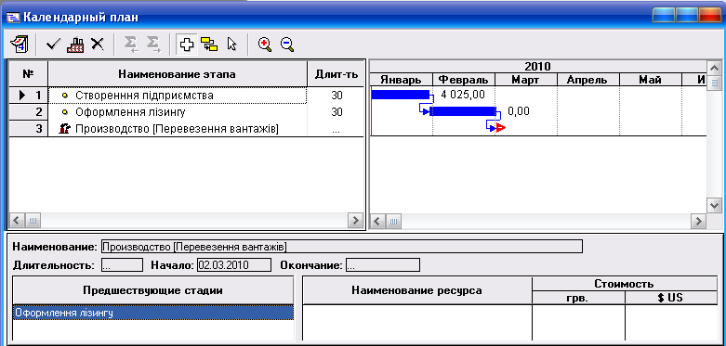Click the Предшествующие стадии header
The height and width of the screenshot is (346, 726).
click(x=153, y=290)
